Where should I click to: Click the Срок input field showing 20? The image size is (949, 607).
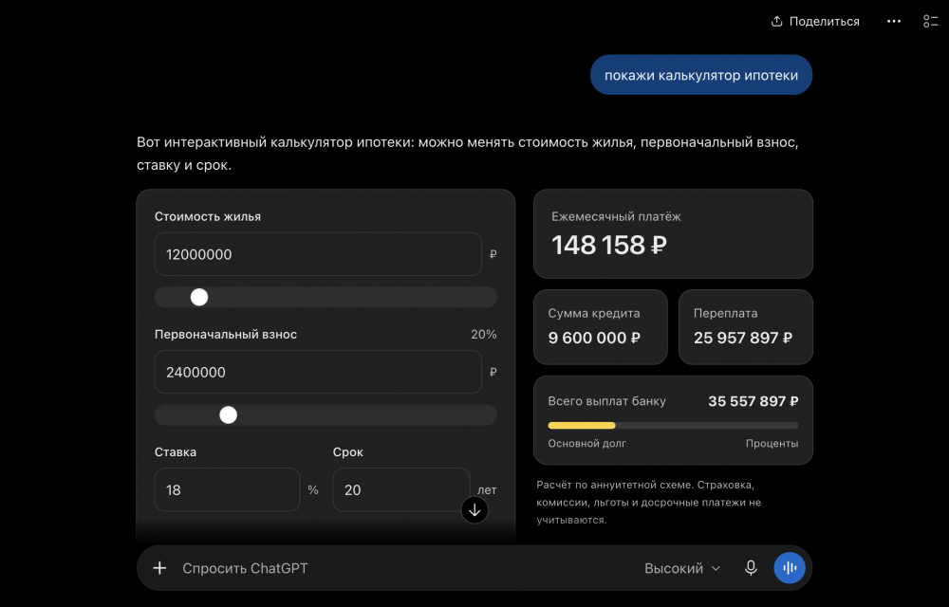coord(400,489)
